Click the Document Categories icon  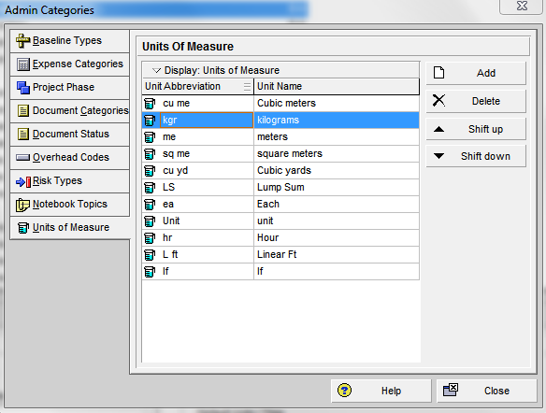click(23, 111)
